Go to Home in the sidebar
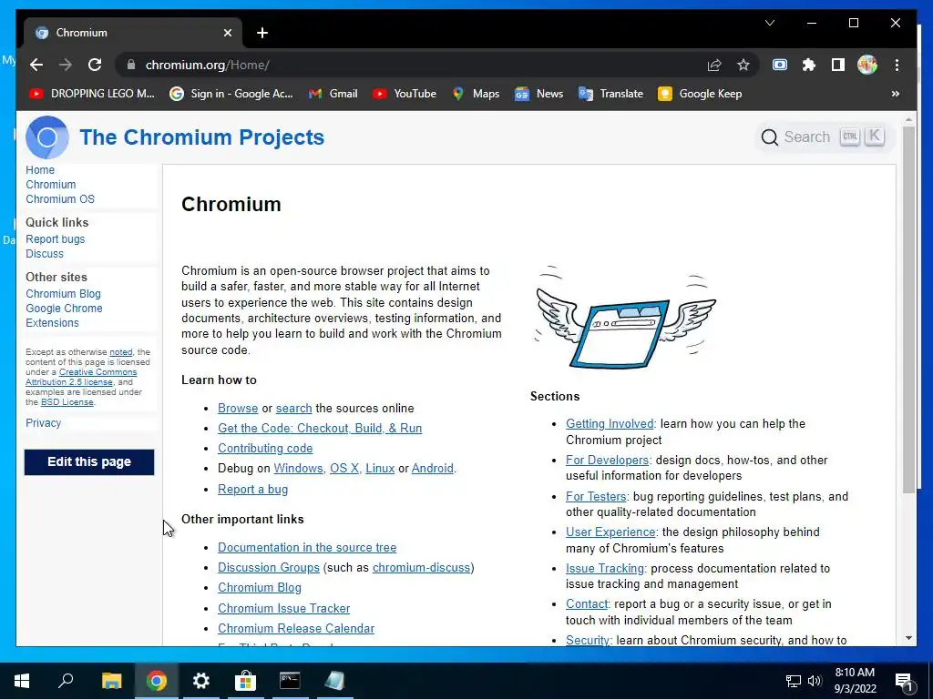933x699 pixels. [x=40, y=170]
